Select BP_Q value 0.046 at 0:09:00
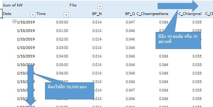 pos(130,99)
